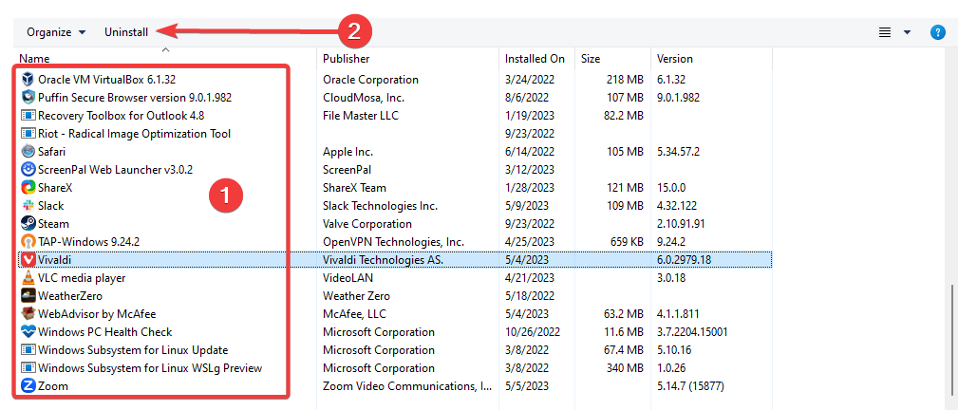Click the Windows PC Health Check icon
This screenshot has width=958, height=410.
point(28,332)
